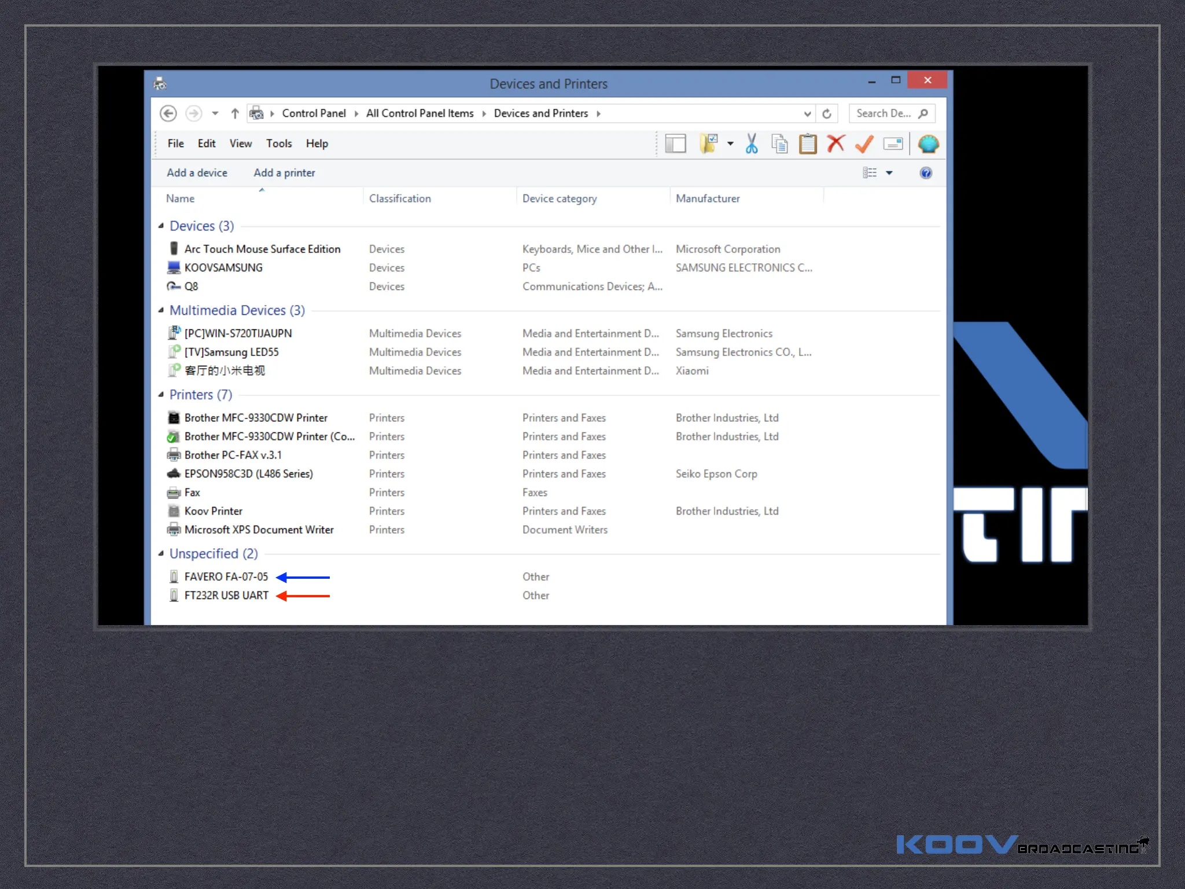Click the Paste clipboard toolbar icon

pos(808,144)
